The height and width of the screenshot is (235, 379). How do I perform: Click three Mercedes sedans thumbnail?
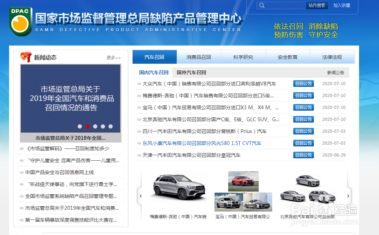308,189
